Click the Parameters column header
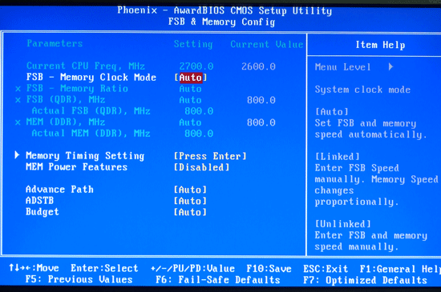 pyautogui.click(x=55, y=43)
